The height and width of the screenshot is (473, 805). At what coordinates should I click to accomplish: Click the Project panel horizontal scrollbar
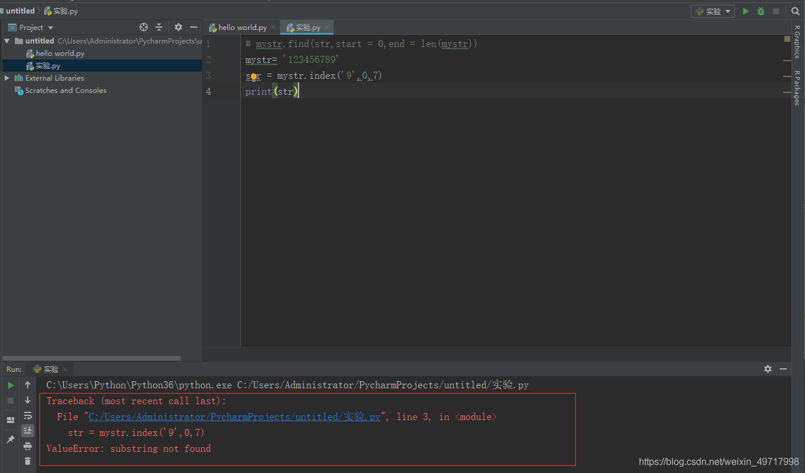(x=92, y=358)
